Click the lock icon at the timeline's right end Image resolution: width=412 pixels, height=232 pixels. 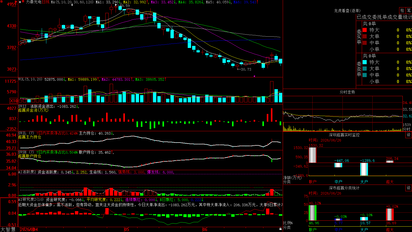coord(281,229)
